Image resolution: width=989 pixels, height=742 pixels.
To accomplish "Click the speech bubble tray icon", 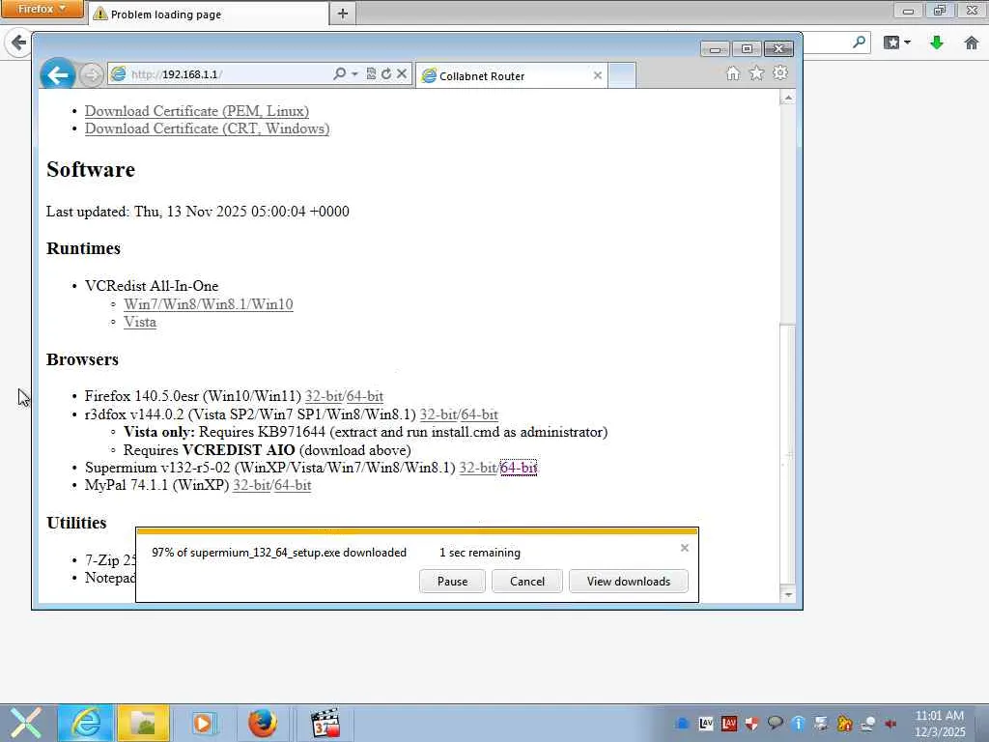I will [x=776, y=723].
